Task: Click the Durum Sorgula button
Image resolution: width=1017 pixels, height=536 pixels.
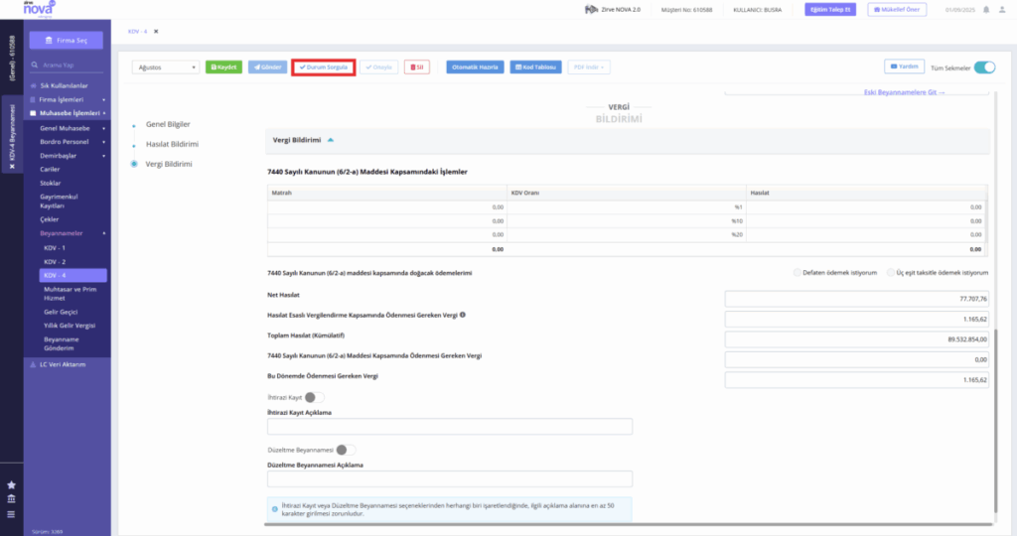Action: (x=323, y=67)
